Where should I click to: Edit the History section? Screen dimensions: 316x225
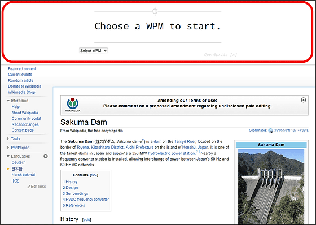(x=87, y=220)
